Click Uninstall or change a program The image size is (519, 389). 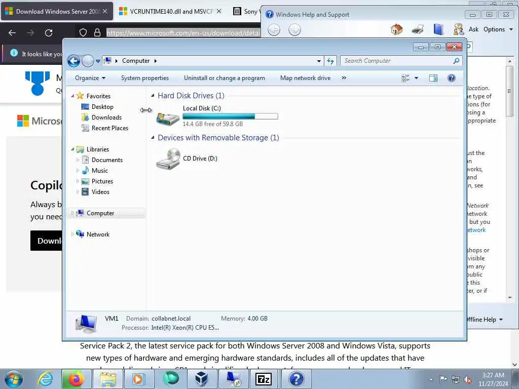coord(225,78)
